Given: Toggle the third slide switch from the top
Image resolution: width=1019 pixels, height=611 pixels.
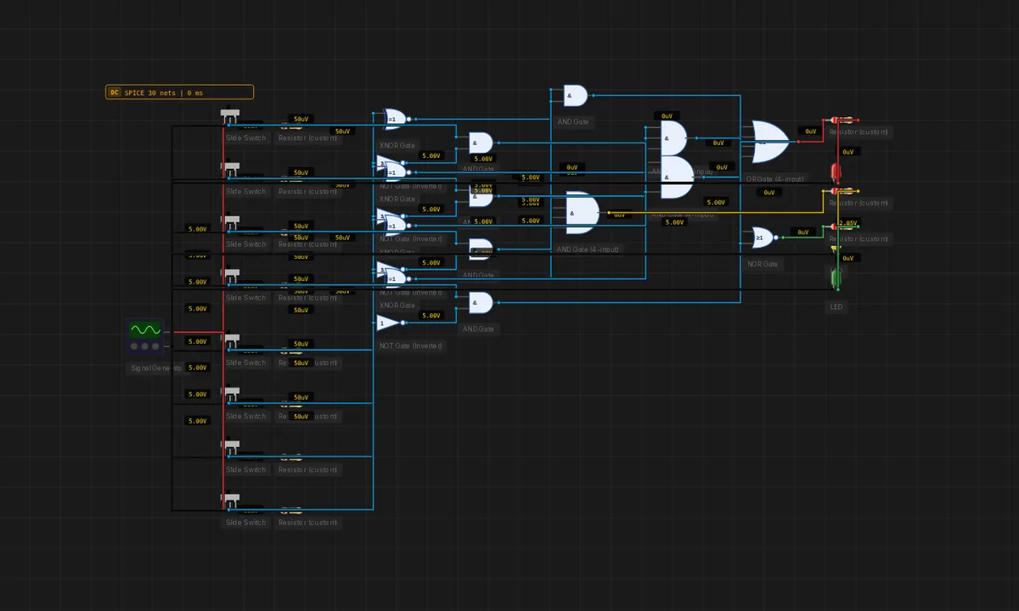Looking at the screenshot, I should pos(230,222).
